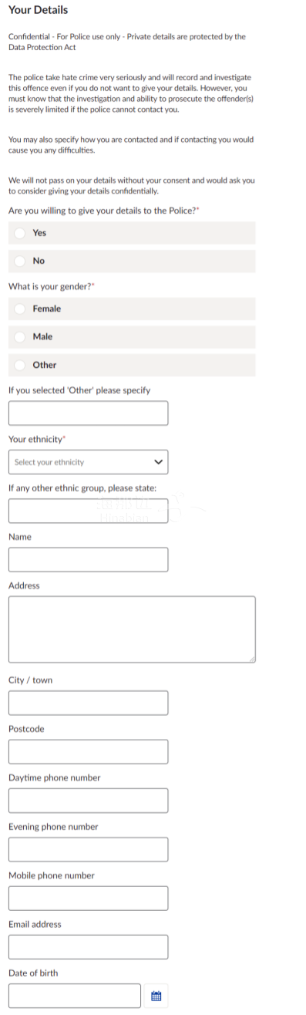Click into the Name field
Screen dimensions: 306x1015
tap(88, 559)
